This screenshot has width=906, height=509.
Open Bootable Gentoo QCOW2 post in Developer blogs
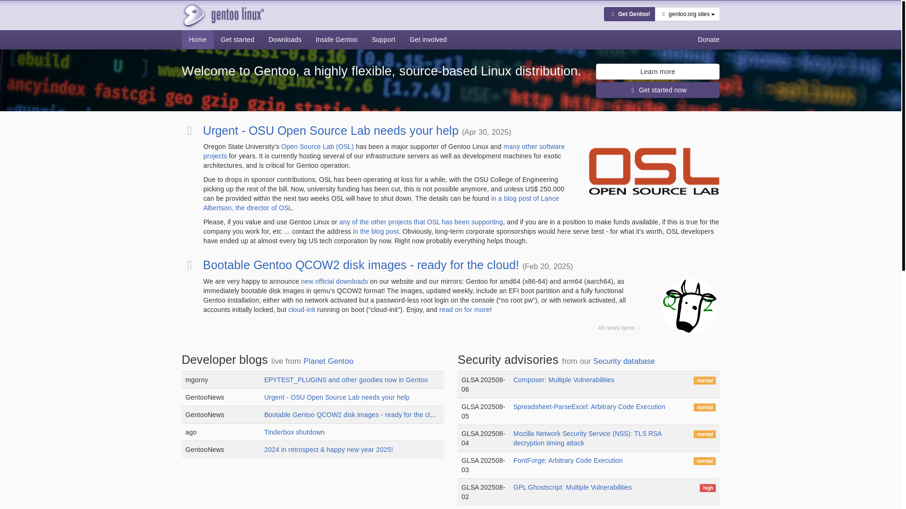pos(351,415)
